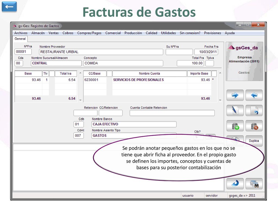Open the Almacén menu

click(x=38, y=33)
